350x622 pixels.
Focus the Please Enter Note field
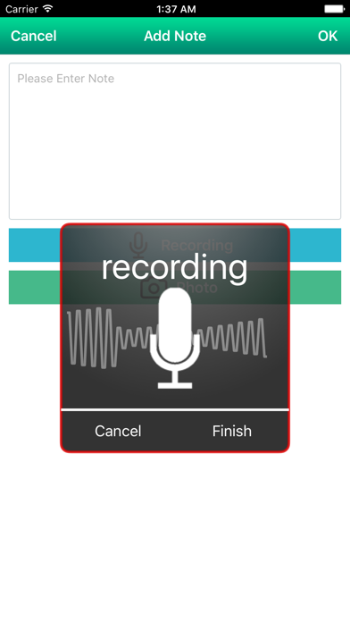tap(175, 141)
